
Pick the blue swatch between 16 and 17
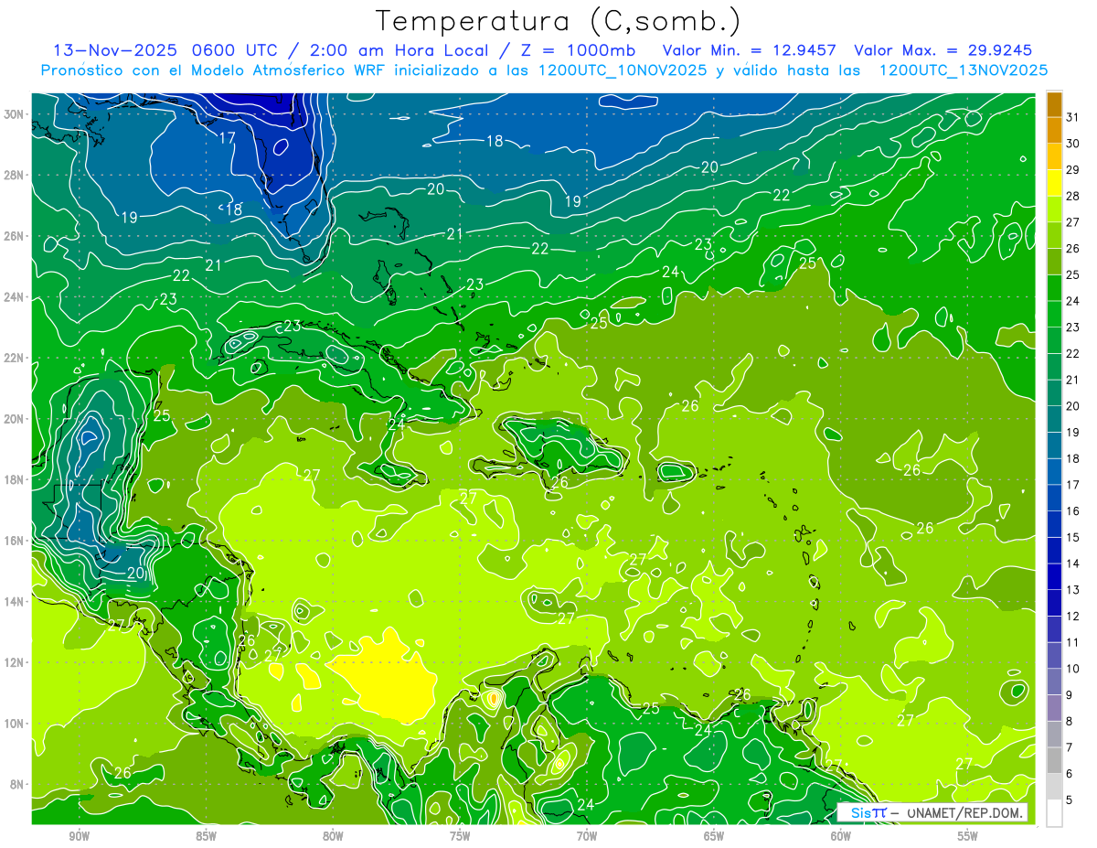click(1055, 499)
